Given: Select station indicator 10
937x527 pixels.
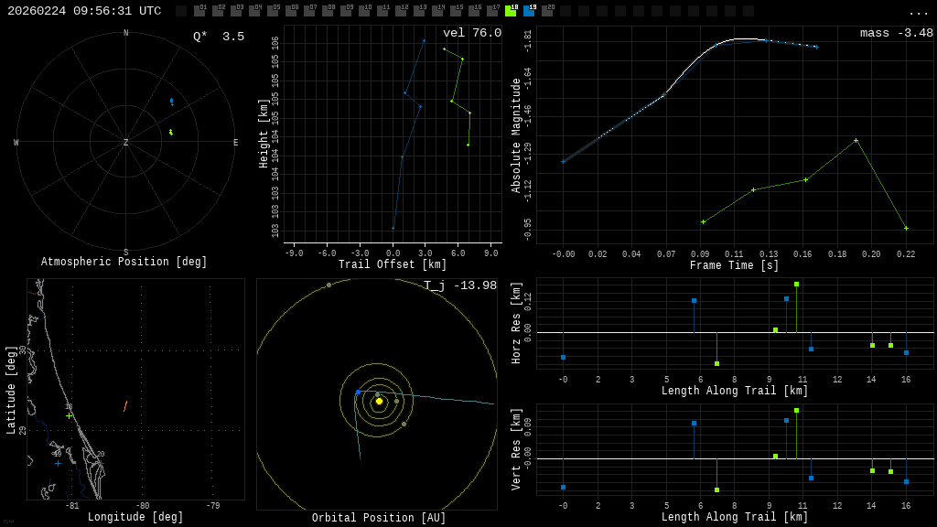Looking at the screenshot, I should [364, 10].
